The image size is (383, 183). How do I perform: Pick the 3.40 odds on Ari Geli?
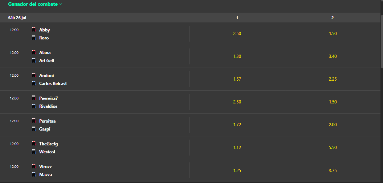pyautogui.click(x=333, y=56)
